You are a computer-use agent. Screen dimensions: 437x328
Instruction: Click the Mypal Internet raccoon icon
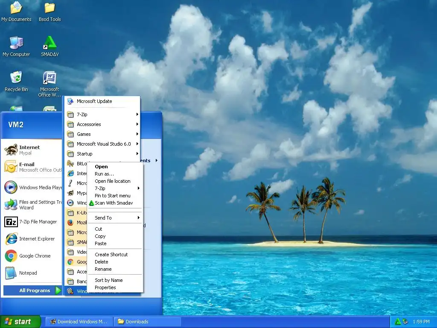point(11,150)
